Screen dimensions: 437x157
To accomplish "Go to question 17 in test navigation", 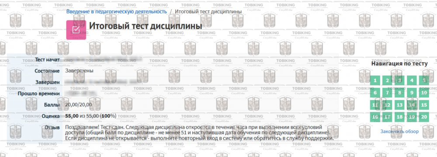I will pyautogui.click(x=387, y=117).
